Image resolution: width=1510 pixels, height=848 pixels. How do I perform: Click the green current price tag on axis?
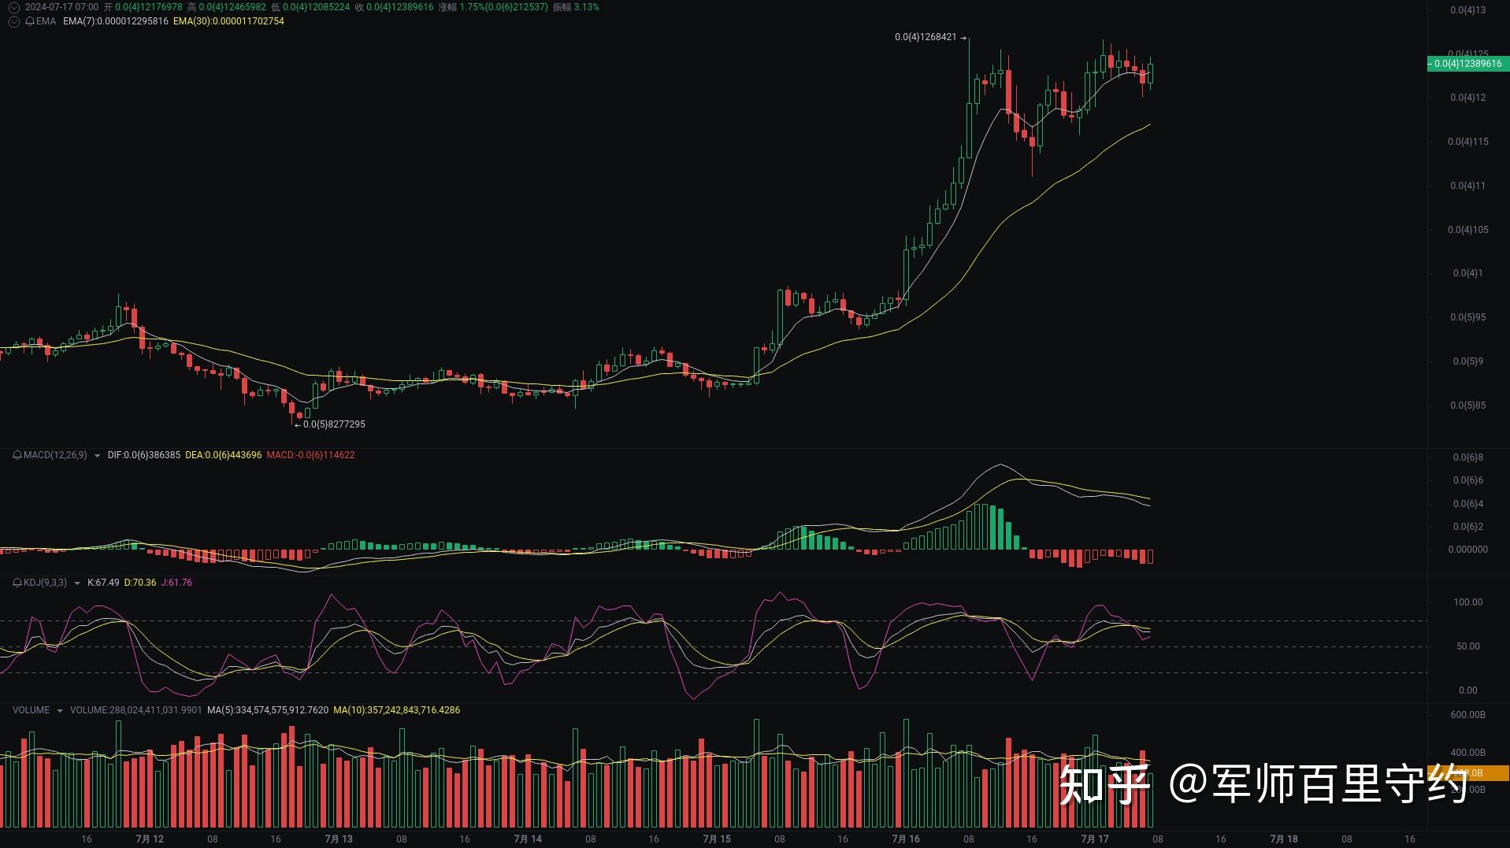1468,64
